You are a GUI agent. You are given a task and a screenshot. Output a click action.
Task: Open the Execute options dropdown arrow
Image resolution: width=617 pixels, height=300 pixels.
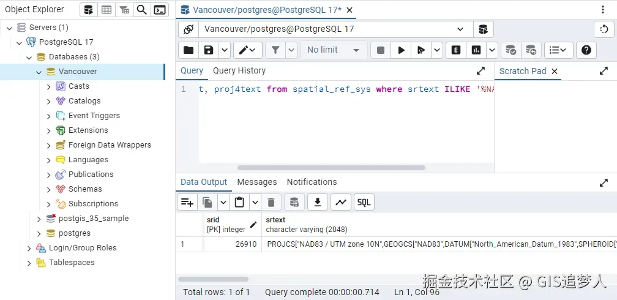click(437, 50)
